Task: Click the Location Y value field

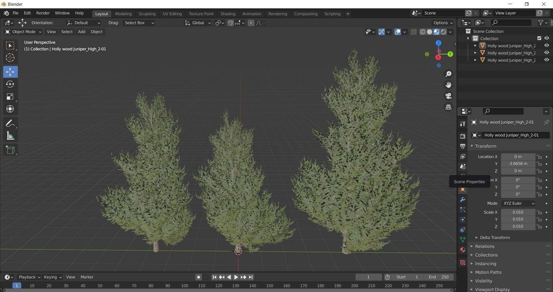Action: pyautogui.click(x=518, y=164)
